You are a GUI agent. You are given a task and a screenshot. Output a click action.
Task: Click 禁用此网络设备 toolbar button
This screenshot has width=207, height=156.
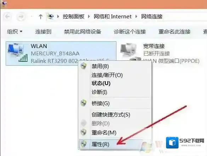(82, 32)
